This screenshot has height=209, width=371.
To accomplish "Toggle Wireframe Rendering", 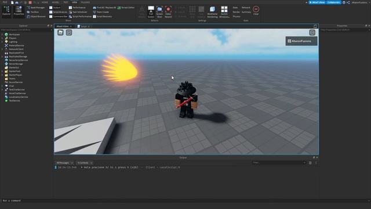I will point(212,12).
